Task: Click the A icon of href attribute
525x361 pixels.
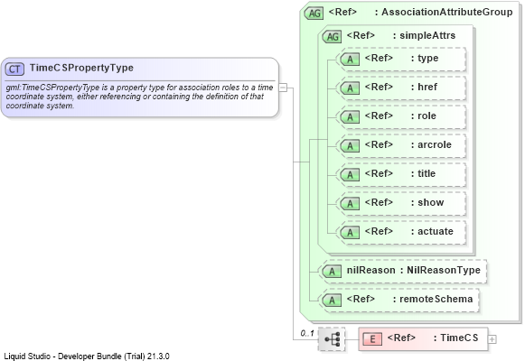Action: [351, 88]
